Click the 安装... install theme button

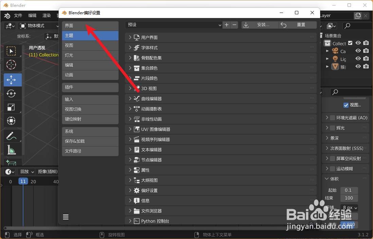[x=260, y=25]
